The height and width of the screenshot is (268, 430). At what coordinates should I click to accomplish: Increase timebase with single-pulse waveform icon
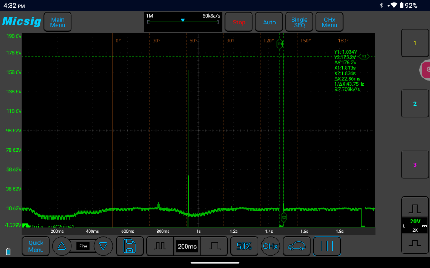click(x=214, y=246)
